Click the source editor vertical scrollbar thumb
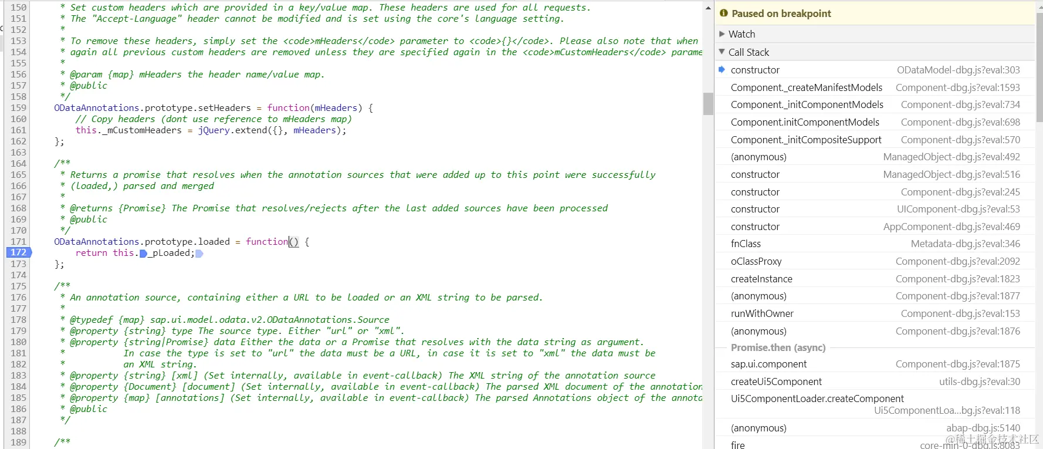Viewport: 1043px width, 449px height. [708, 104]
